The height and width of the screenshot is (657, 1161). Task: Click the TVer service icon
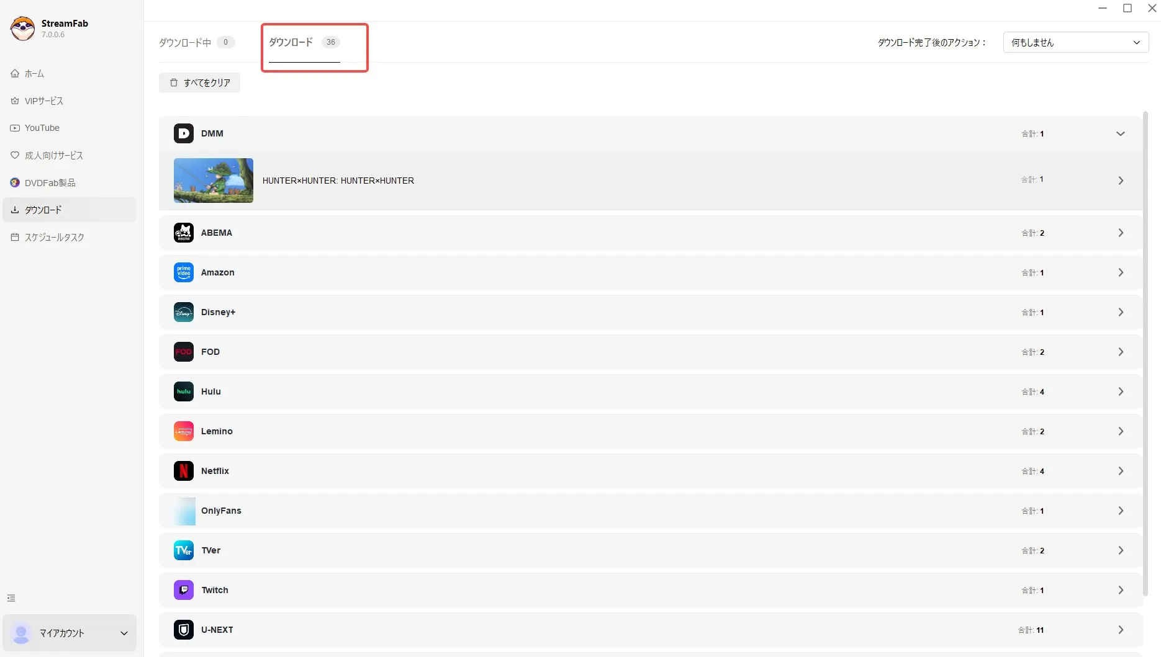(x=184, y=550)
